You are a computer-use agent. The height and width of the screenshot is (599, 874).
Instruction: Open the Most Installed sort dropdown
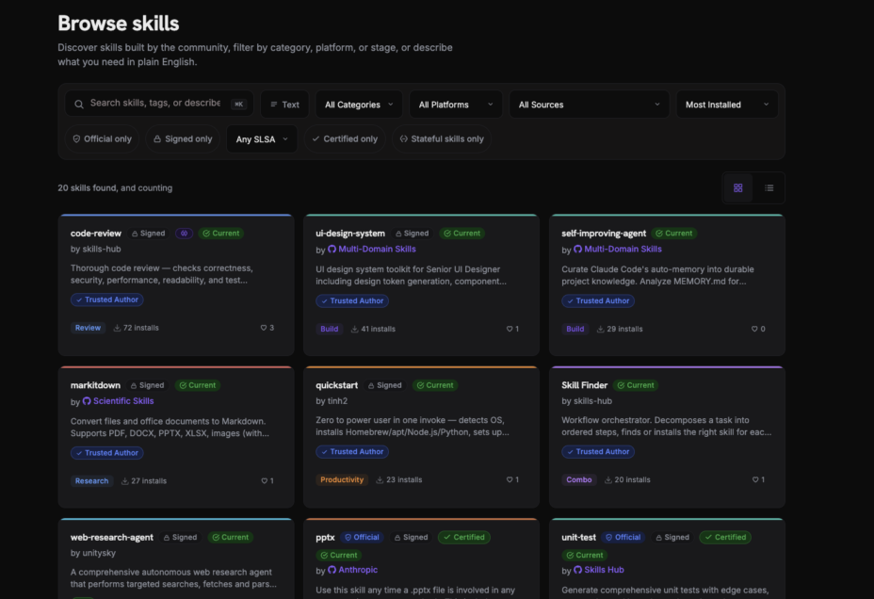(x=727, y=105)
